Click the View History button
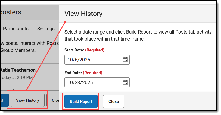 point(28,100)
